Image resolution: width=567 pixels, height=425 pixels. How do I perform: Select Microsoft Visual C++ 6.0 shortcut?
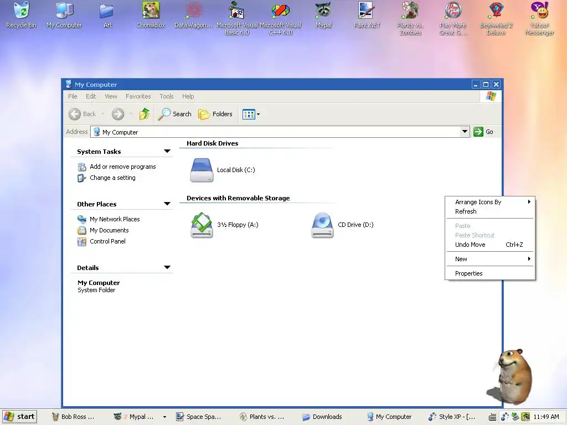pyautogui.click(x=280, y=18)
